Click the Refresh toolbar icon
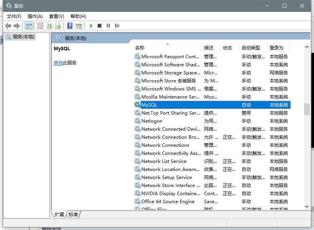Screen dimensions: 314x230 [49, 26]
